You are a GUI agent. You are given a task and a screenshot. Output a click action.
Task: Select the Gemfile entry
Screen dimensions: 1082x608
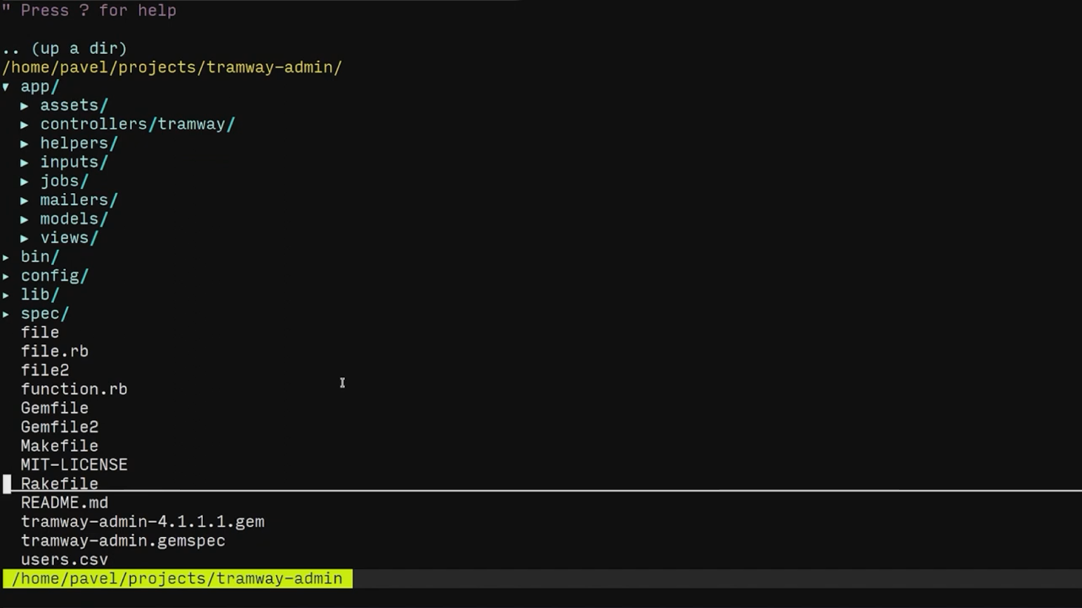pyautogui.click(x=55, y=408)
